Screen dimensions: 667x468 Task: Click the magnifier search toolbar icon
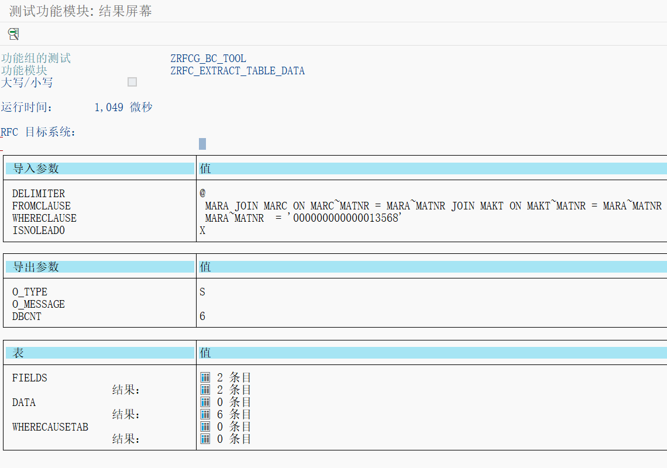tap(13, 34)
